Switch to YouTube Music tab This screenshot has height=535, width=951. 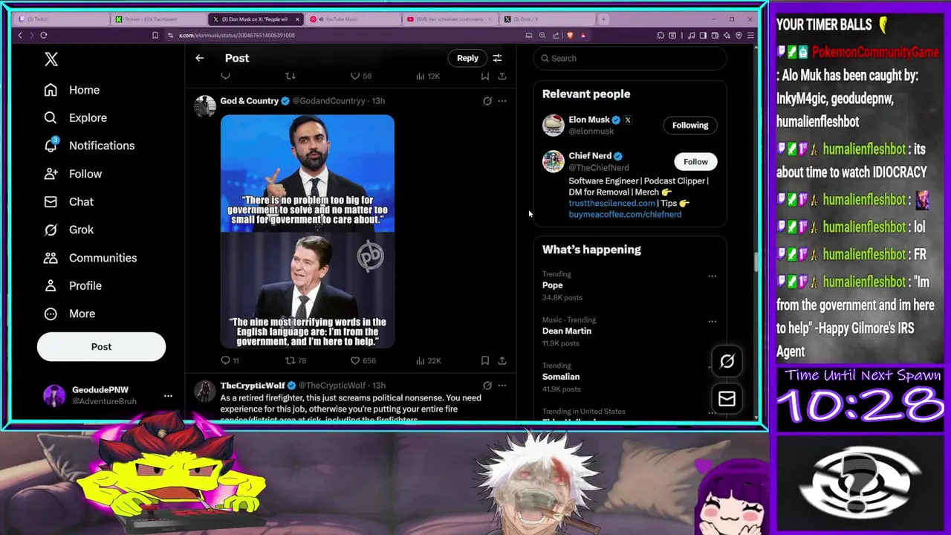tap(353, 19)
